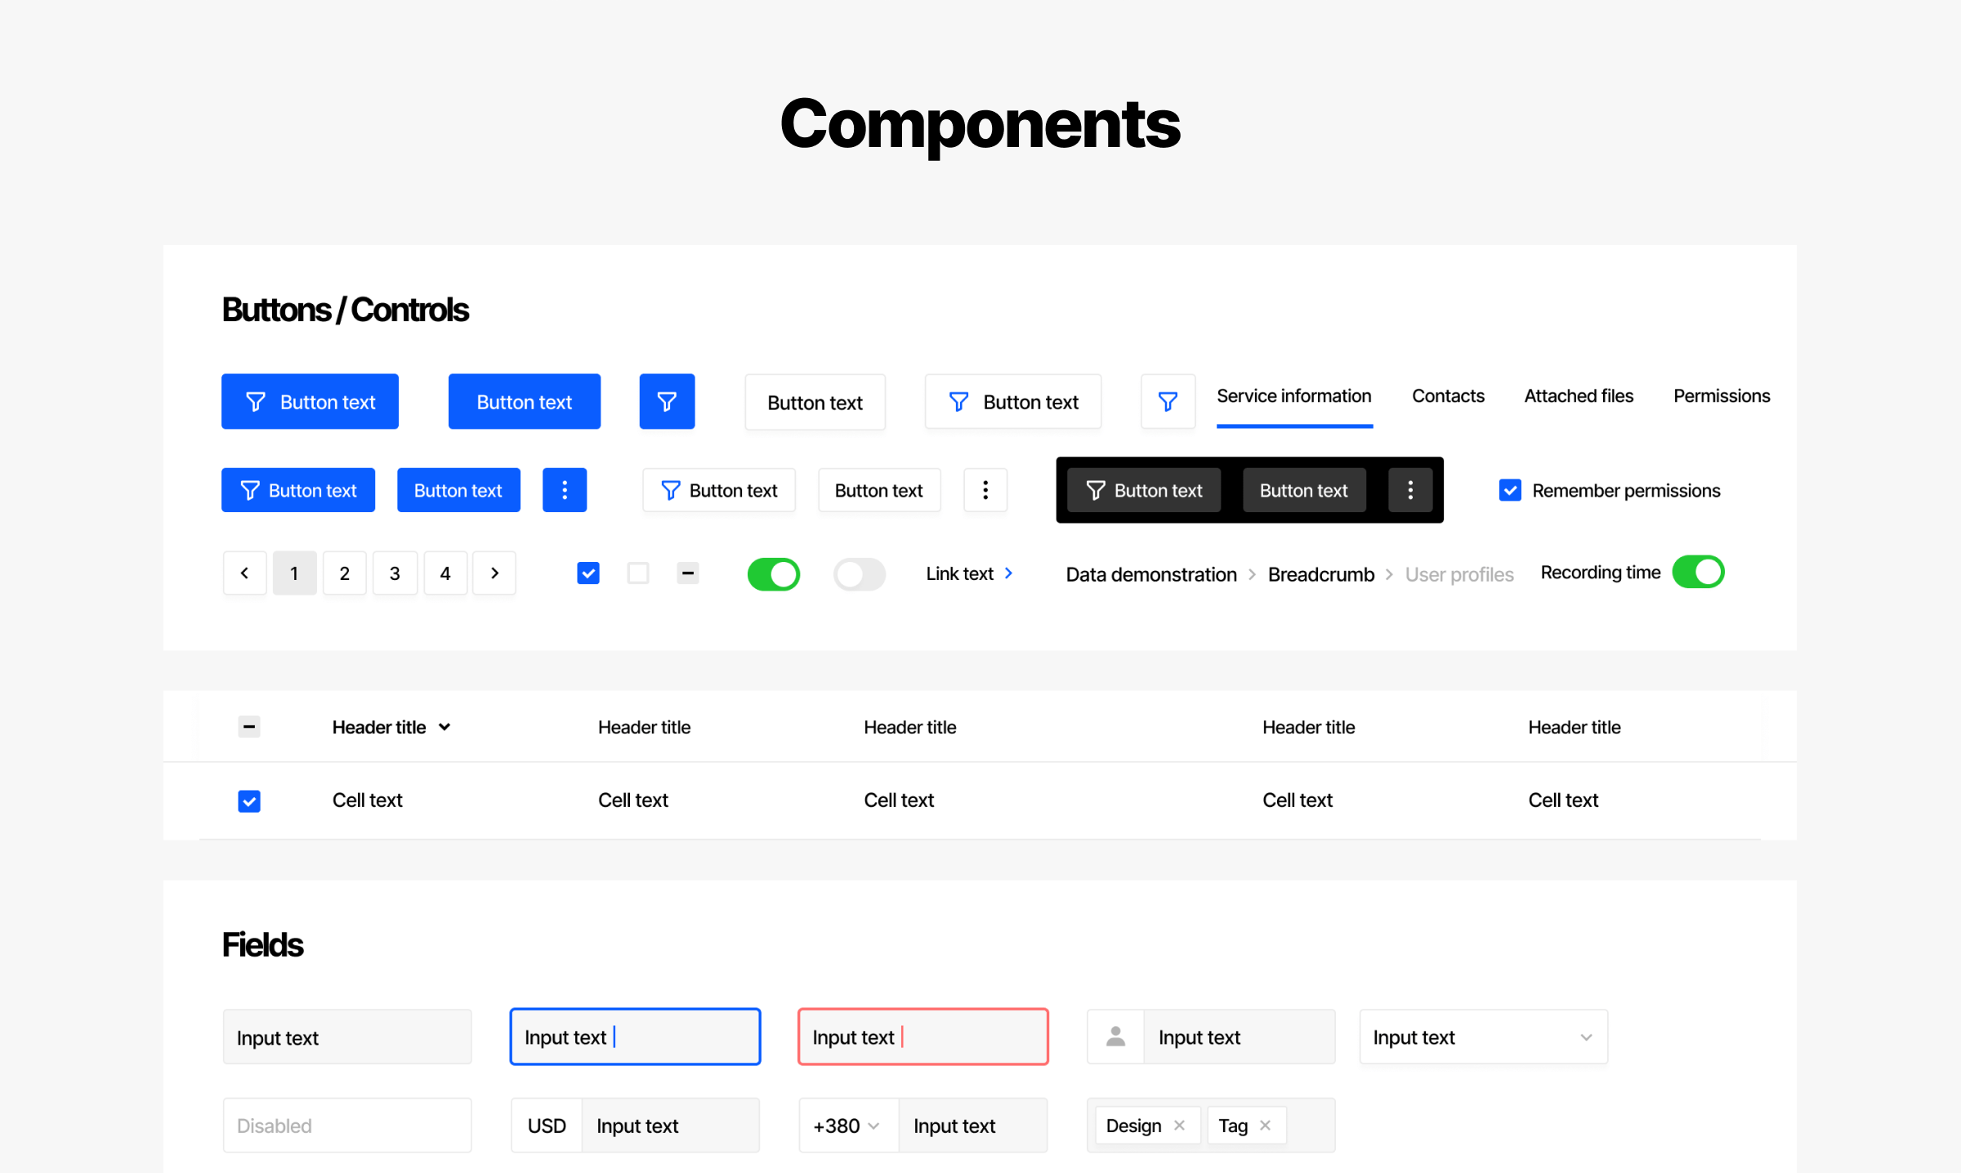This screenshot has height=1173, width=1961.
Task: Expand the first Header title sort chevron
Action: coord(444,727)
